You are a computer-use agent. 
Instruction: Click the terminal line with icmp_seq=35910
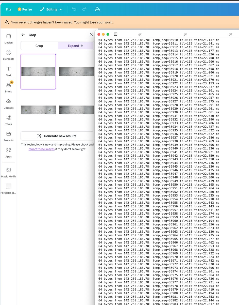[159, 40]
